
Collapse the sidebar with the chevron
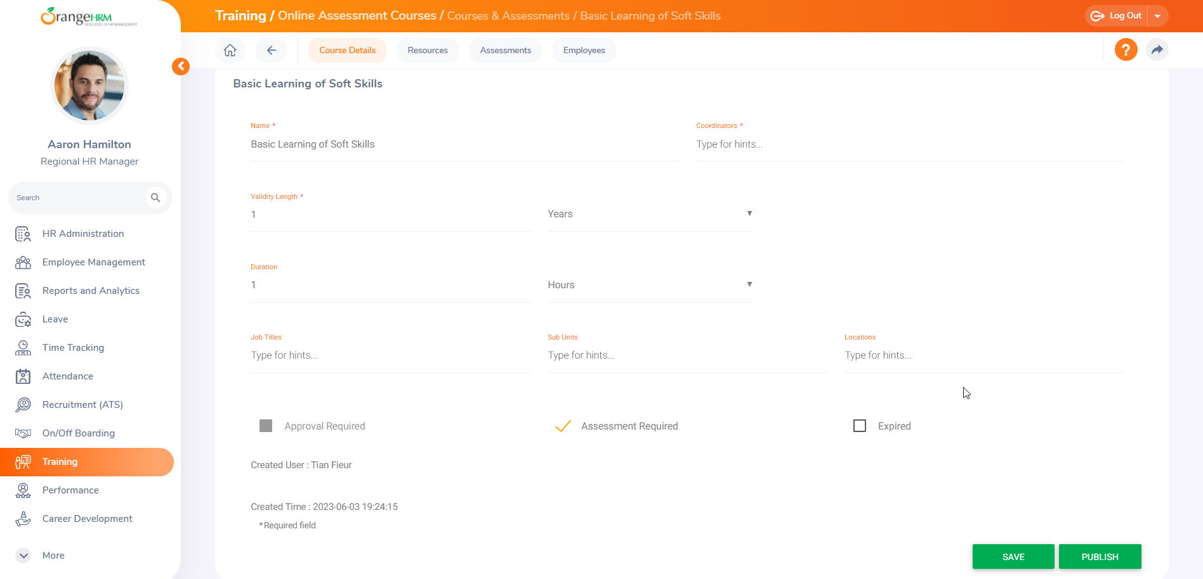pyautogui.click(x=180, y=66)
